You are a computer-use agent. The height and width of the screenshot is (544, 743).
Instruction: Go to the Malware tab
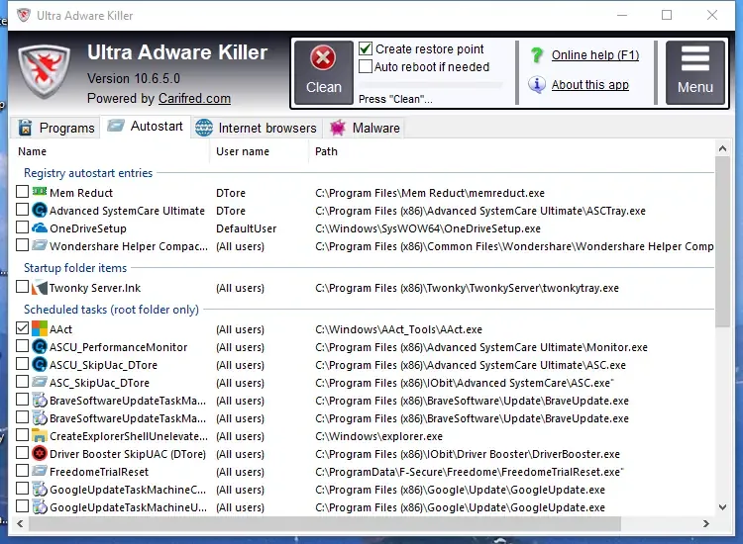coord(365,128)
